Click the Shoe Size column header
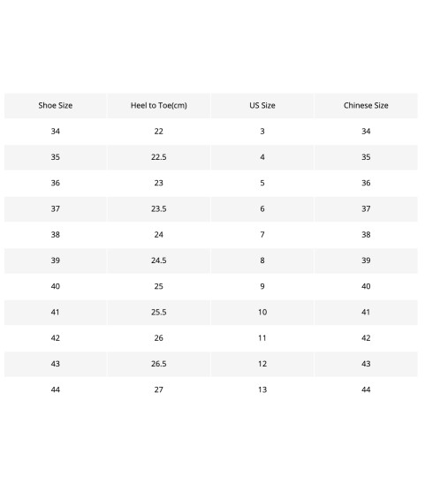Image resolution: width=425 pixels, height=491 pixels. click(x=56, y=105)
